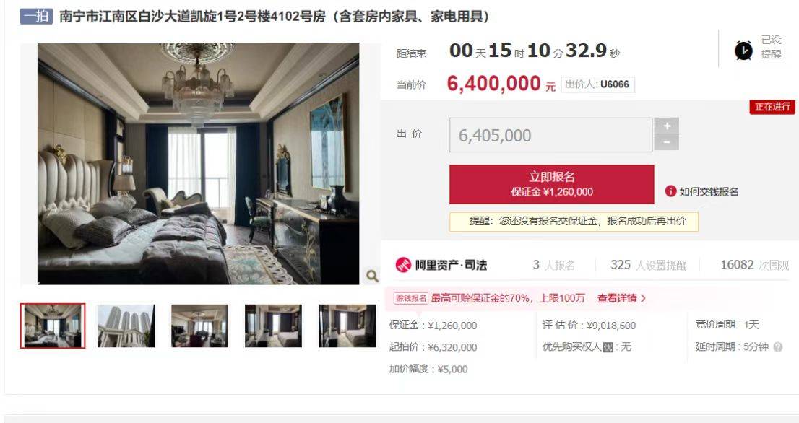The width and height of the screenshot is (799, 423).
Task: Click the alarm clock reminder icon
Action: click(743, 51)
